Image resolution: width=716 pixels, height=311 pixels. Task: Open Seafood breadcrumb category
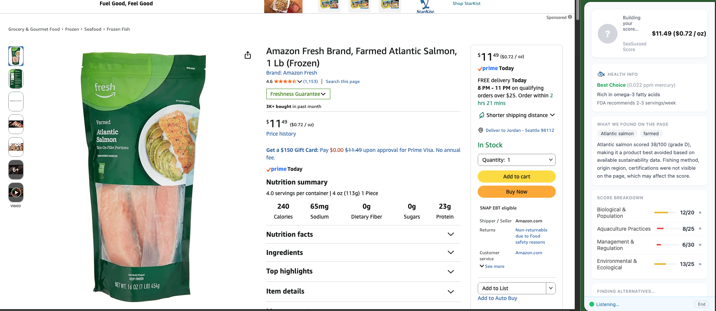pyautogui.click(x=93, y=29)
